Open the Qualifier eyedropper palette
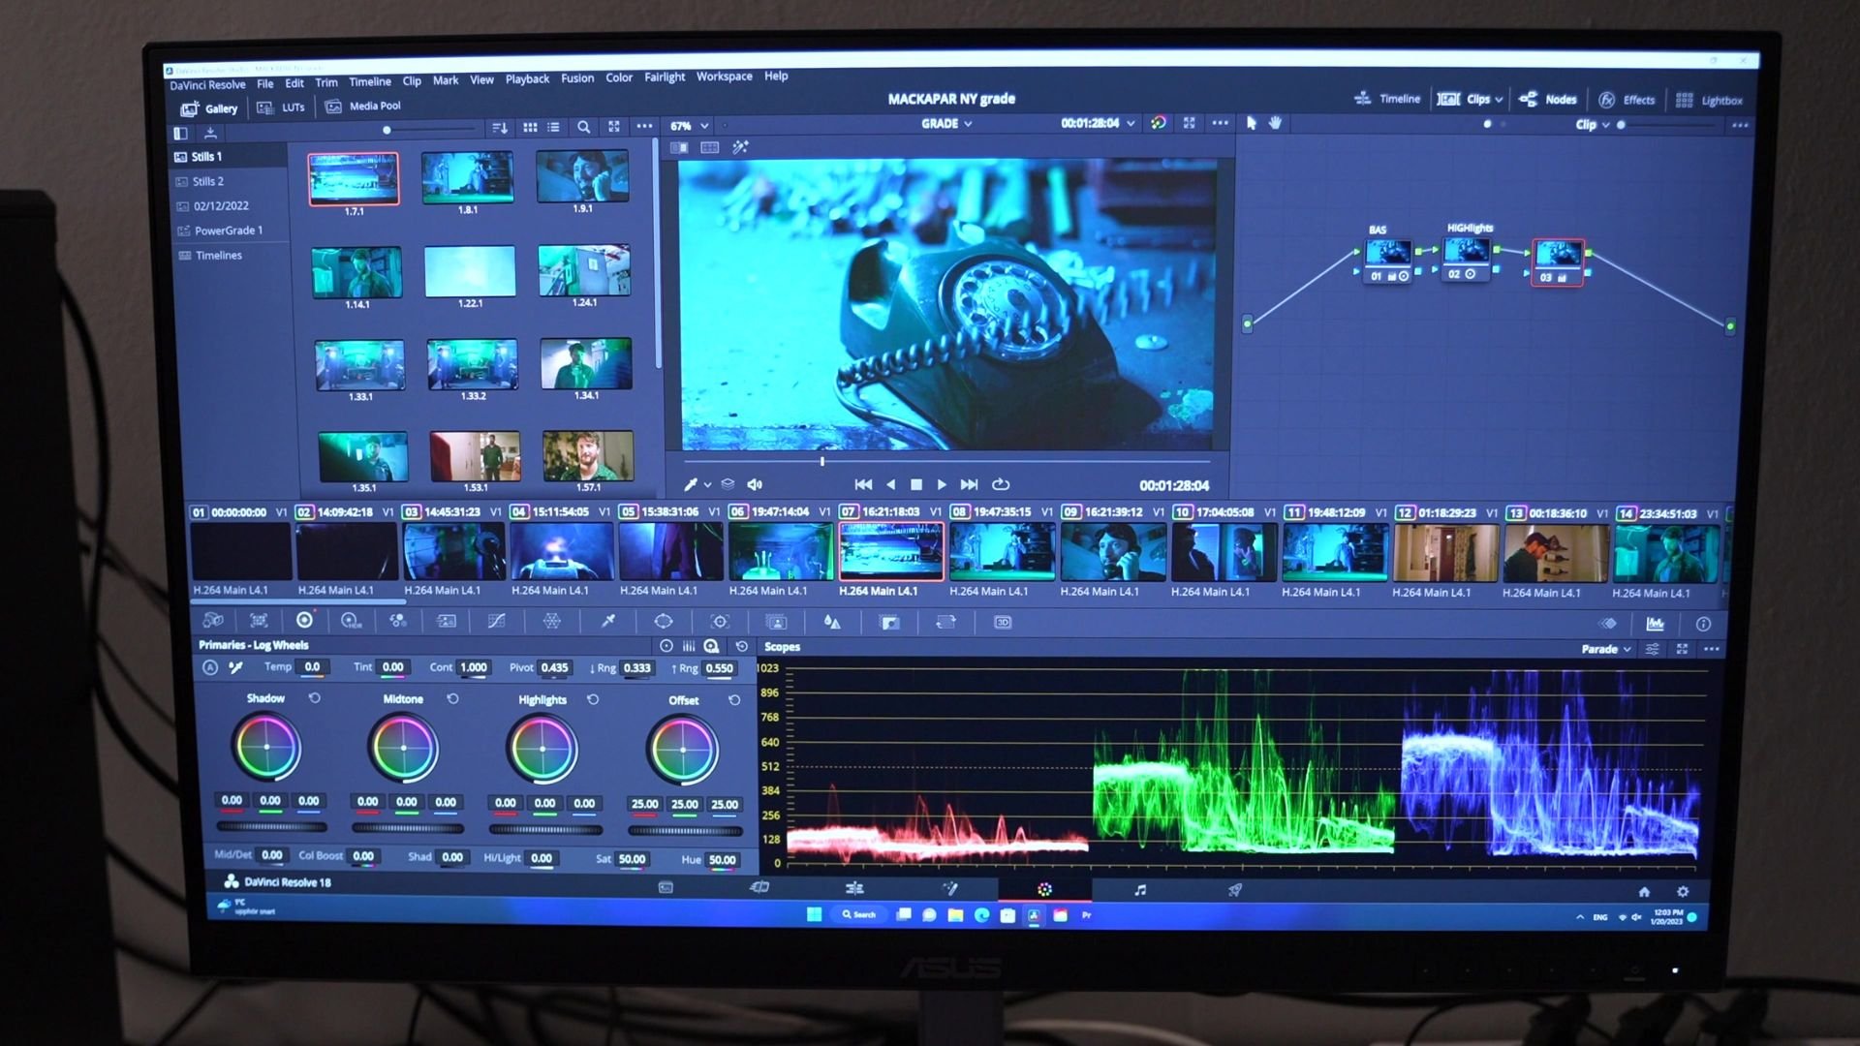Screen dimensions: 1860x1046 pyautogui.click(x=608, y=622)
